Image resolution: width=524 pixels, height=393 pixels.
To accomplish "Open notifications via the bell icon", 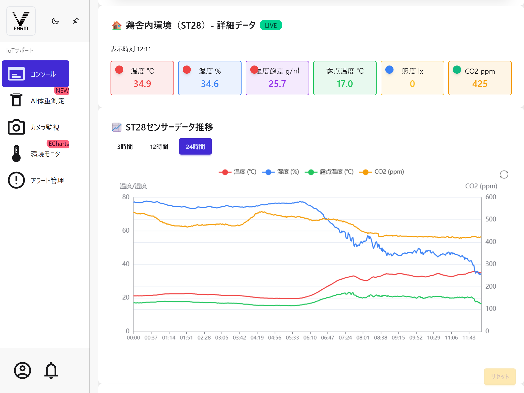I will pos(51,371).
